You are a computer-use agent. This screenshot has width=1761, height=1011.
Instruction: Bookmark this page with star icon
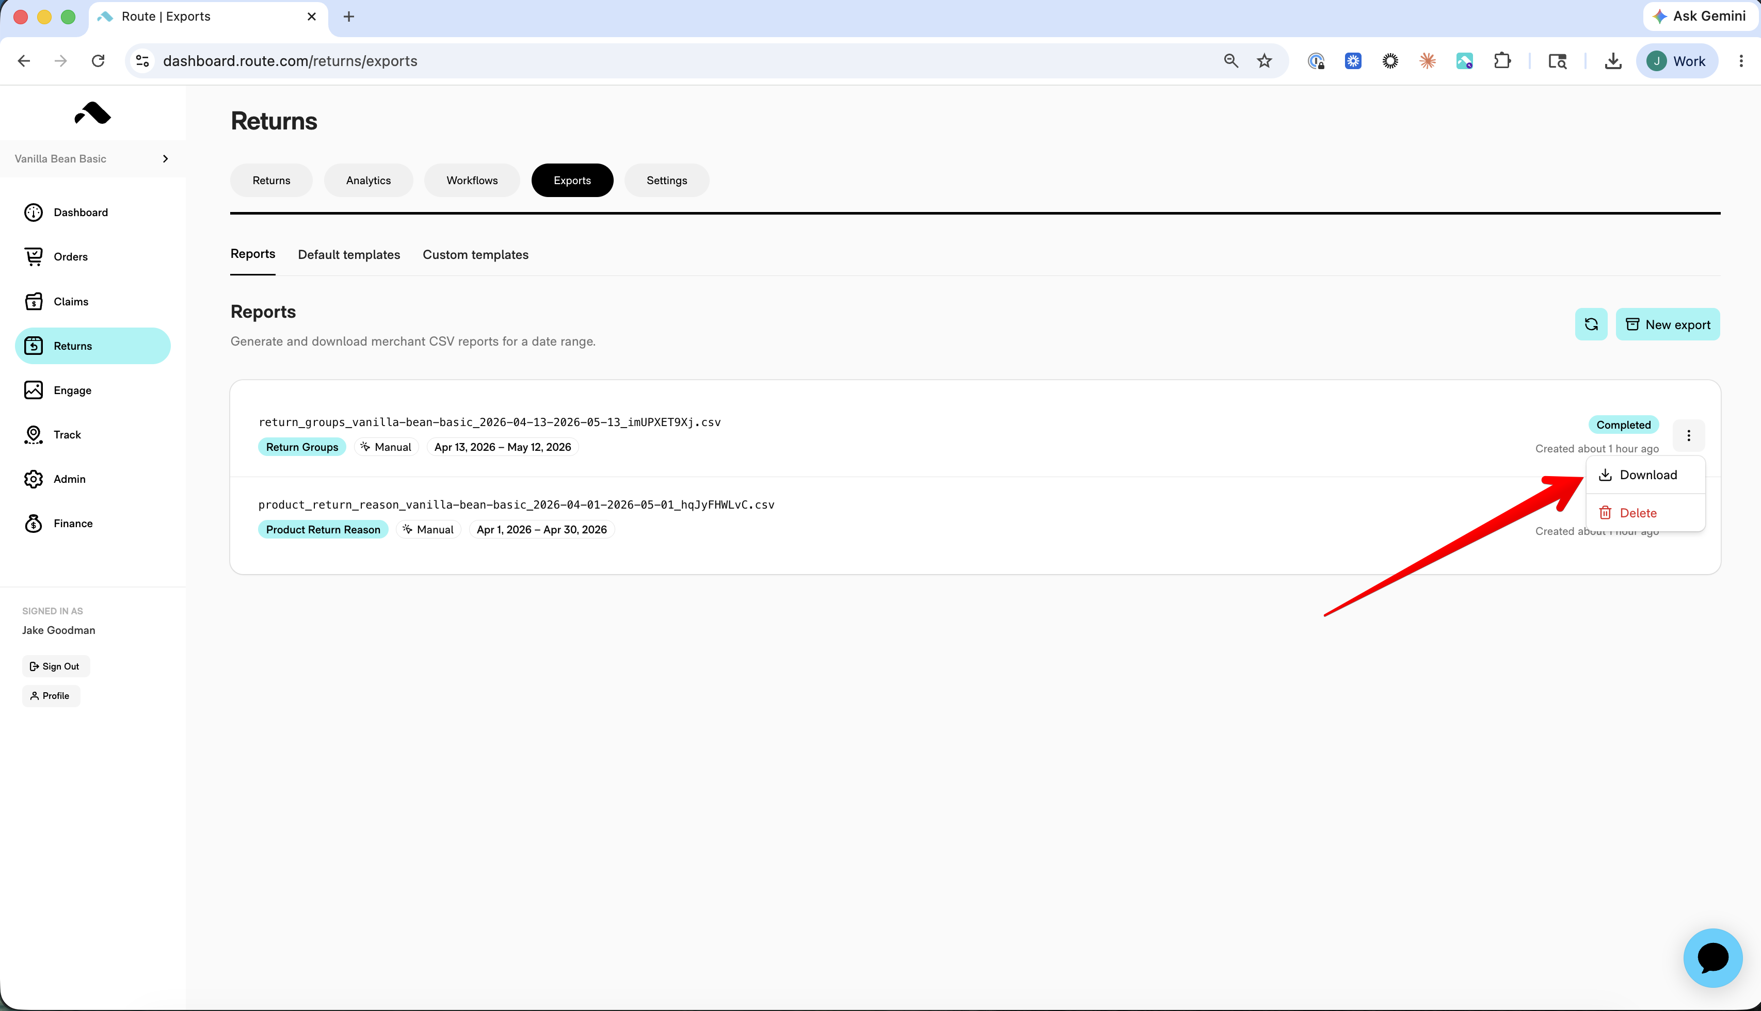click(1264, 61)
